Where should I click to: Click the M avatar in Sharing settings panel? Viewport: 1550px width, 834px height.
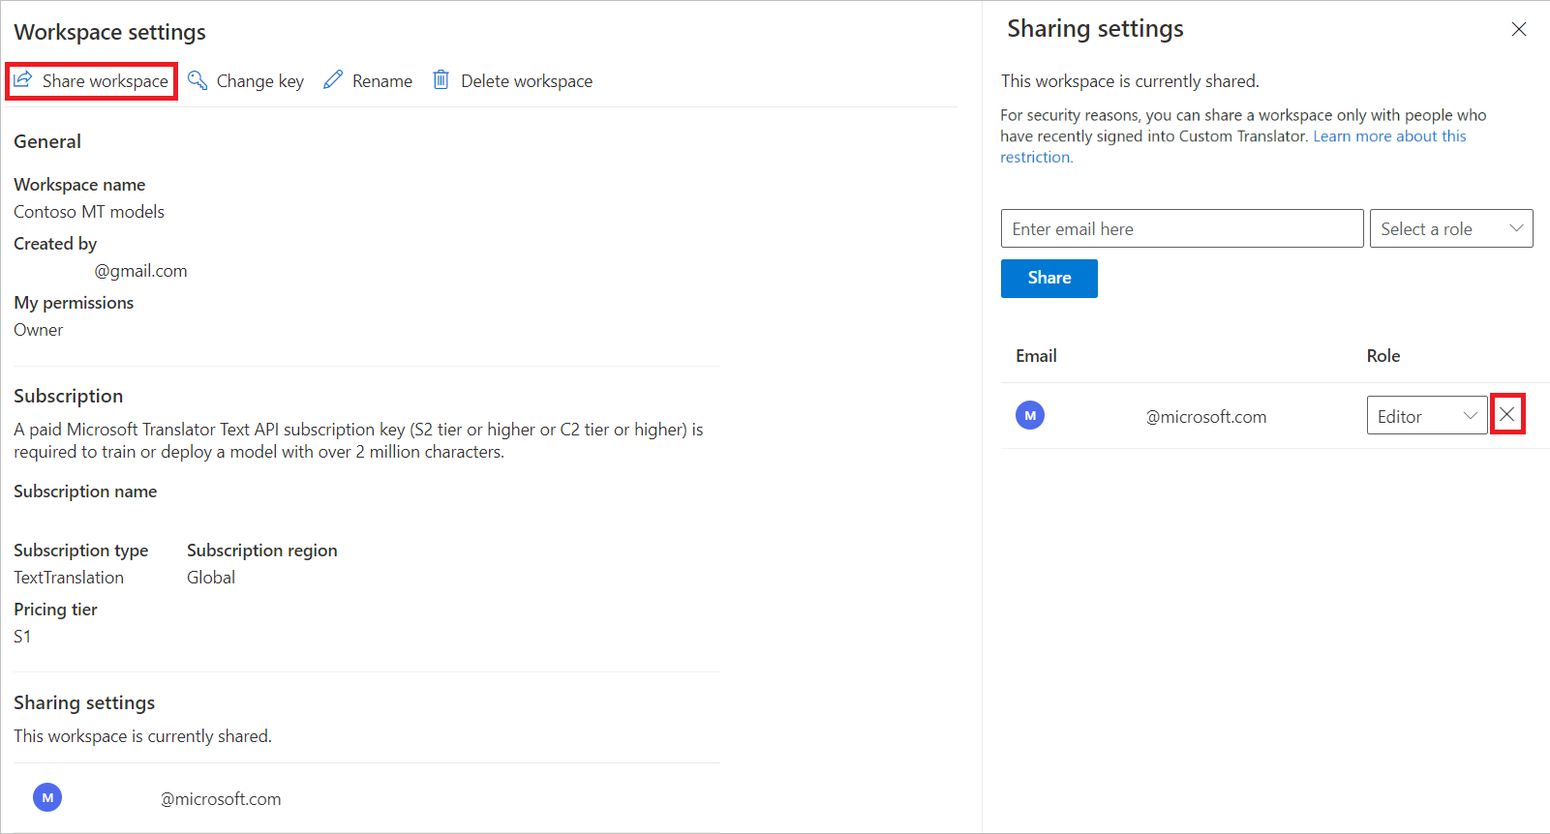[1030, 415]
